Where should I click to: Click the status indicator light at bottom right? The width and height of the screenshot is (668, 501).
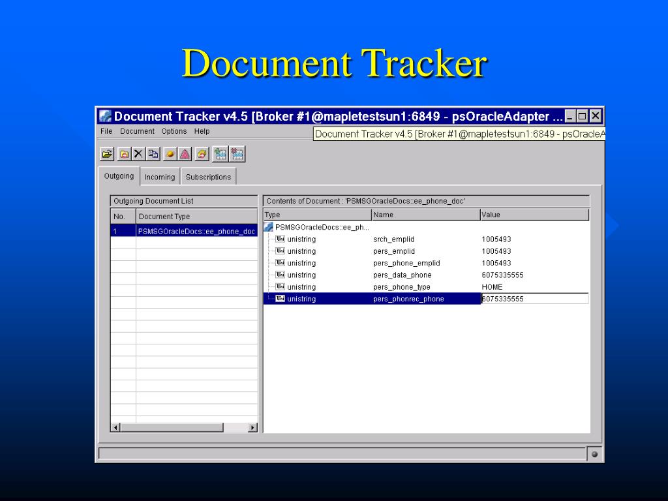pos(595,454)
